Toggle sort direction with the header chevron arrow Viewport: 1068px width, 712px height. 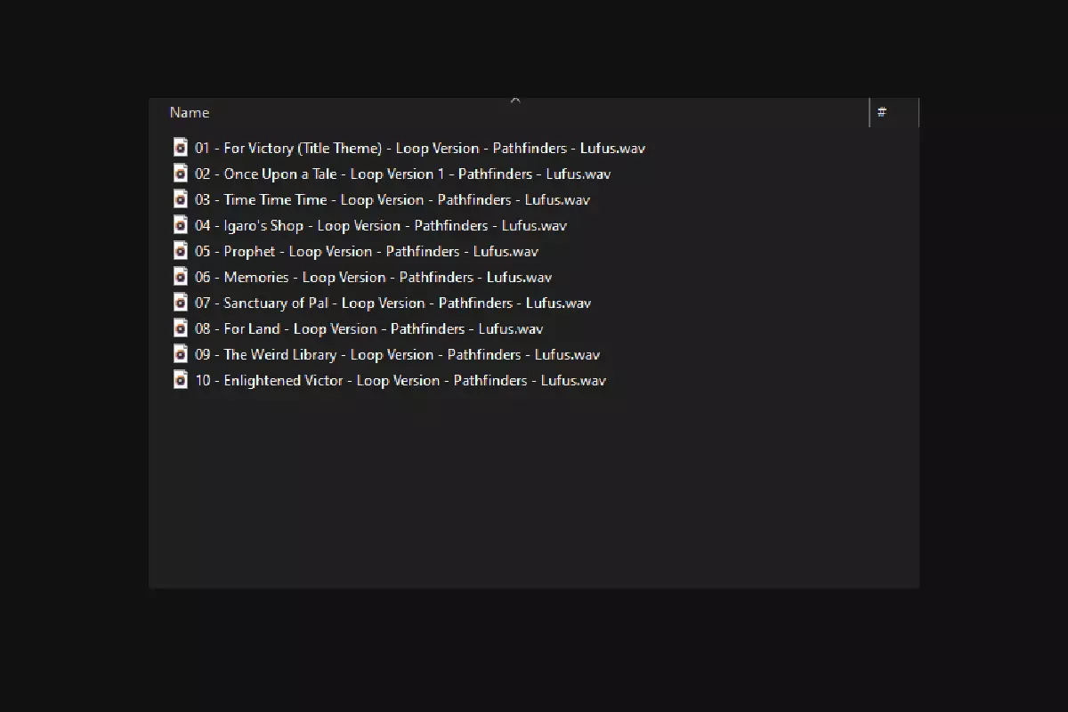pos(514,101)
